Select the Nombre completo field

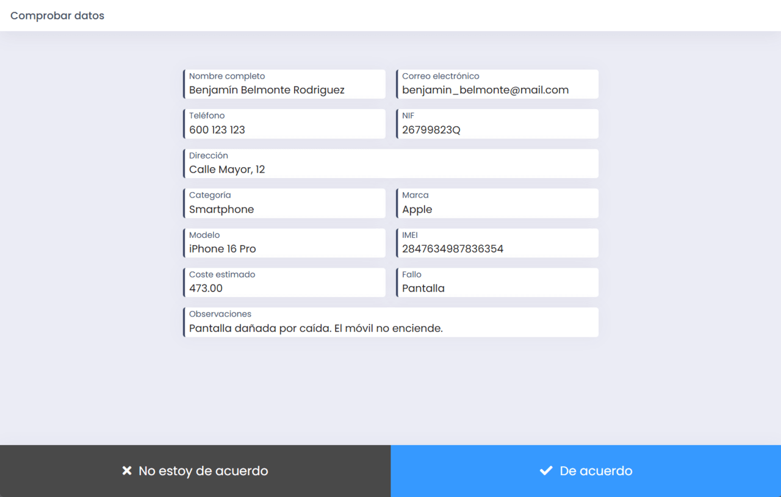[284, 84]
